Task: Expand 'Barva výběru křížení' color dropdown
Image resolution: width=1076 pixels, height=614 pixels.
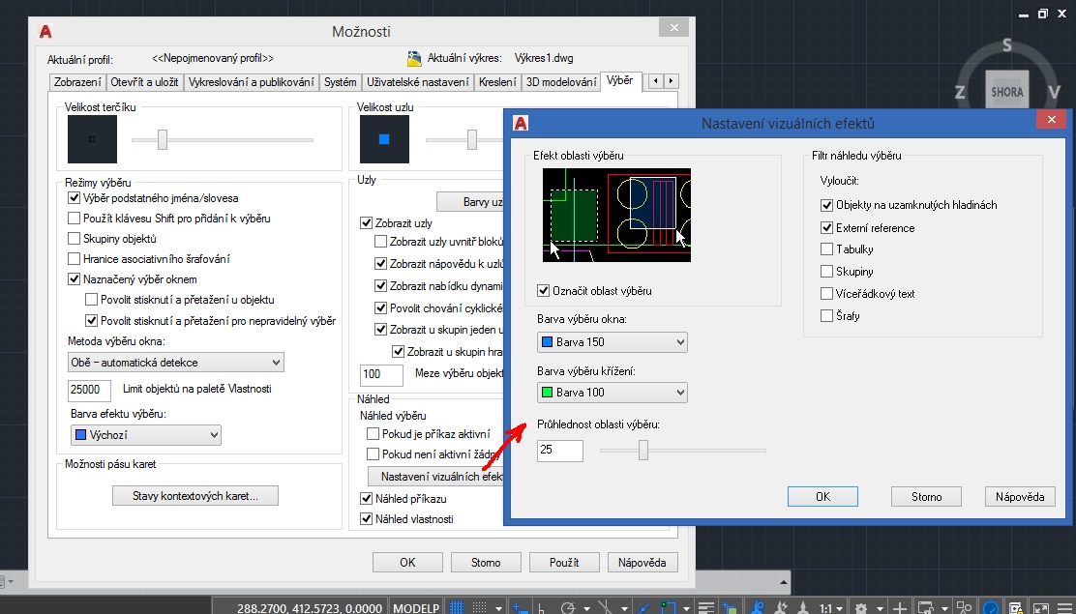Action: 612,393
